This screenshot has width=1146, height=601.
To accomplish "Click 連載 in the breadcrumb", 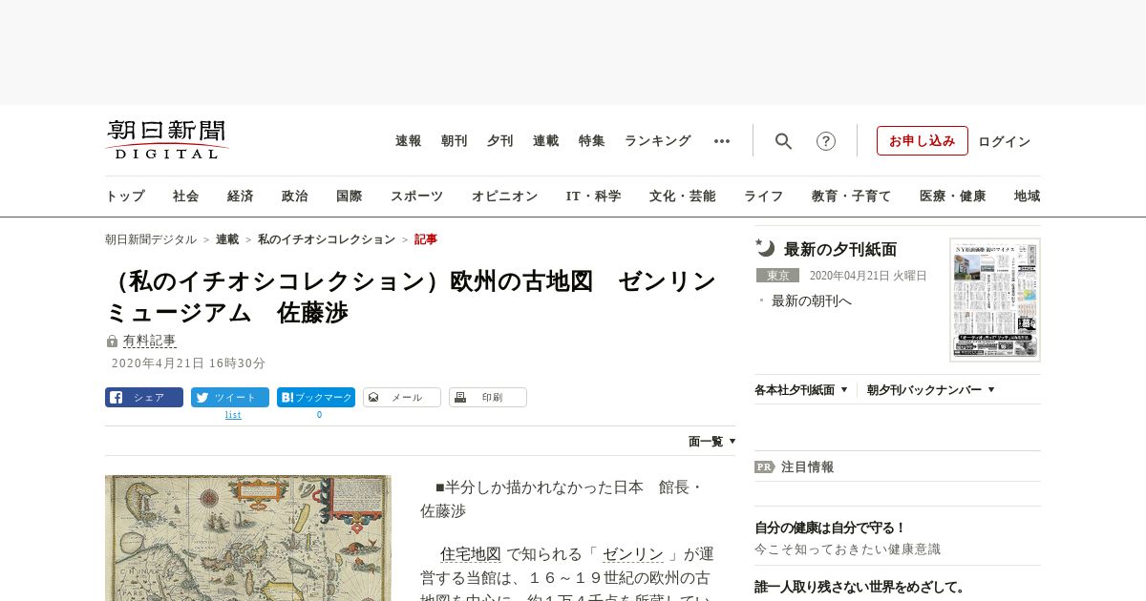I will 227,239.
